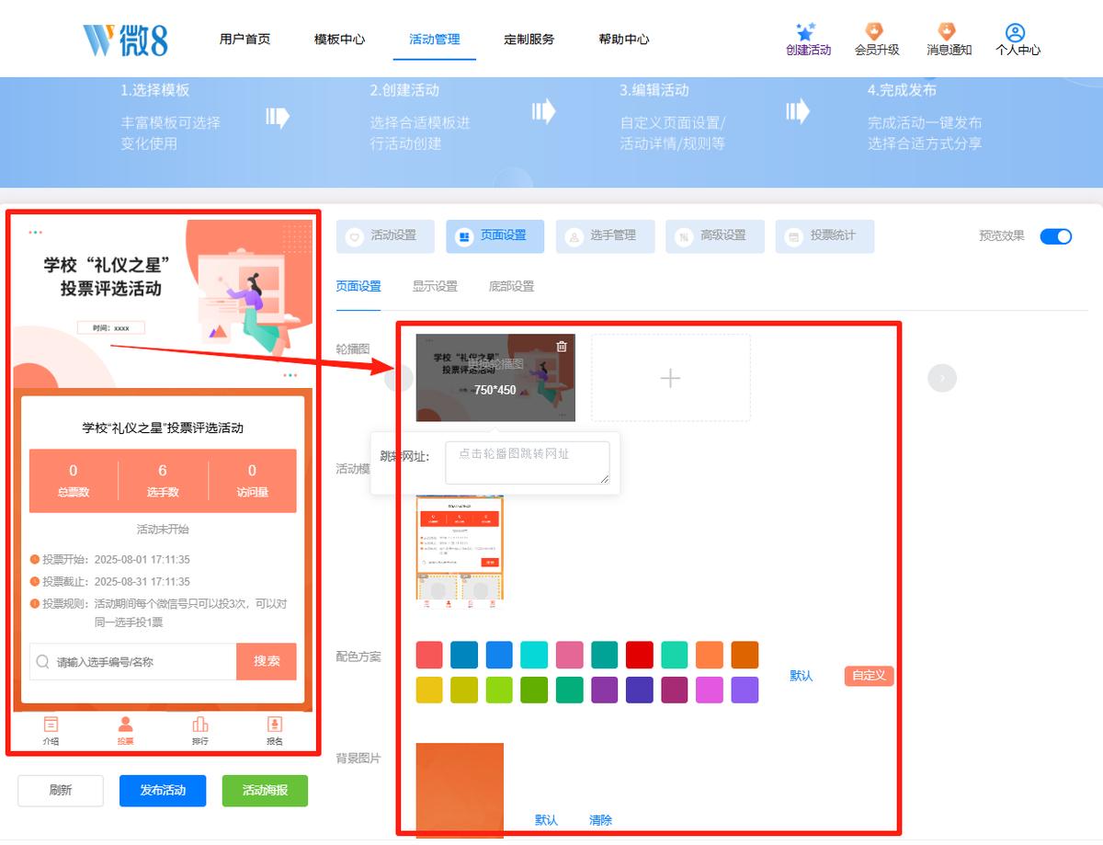
Task: Click 默认 beside the background image
Action: point(546,820)
